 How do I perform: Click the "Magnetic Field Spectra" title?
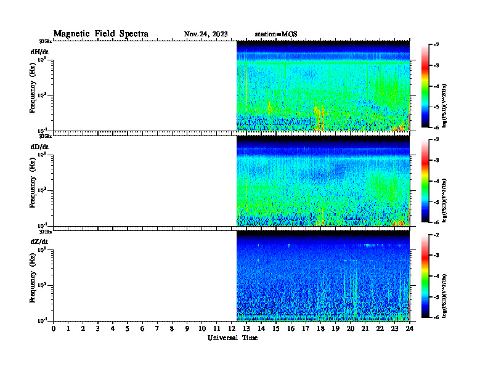101,34
